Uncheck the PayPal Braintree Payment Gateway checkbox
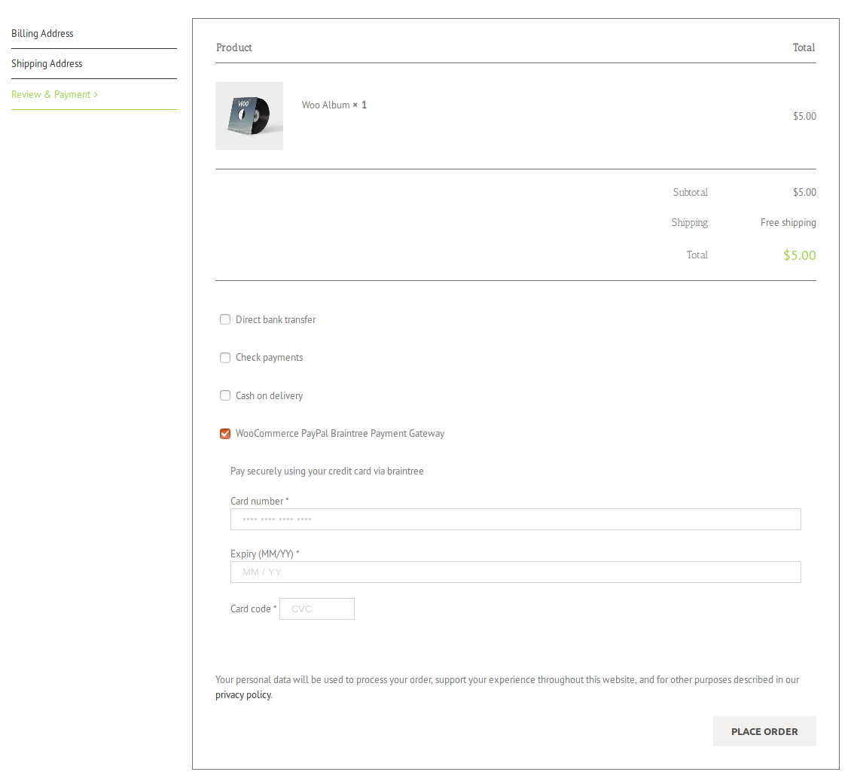854x784 pixels. (x=225, y=434)
